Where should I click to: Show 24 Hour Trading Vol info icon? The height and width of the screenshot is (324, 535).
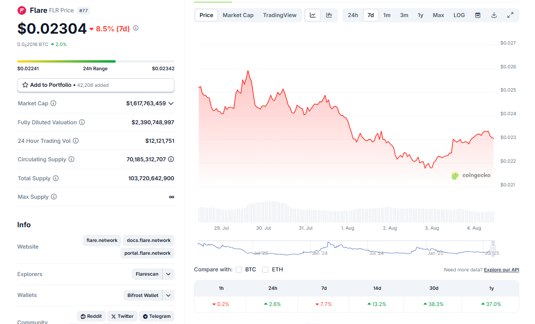coord(76,141)
